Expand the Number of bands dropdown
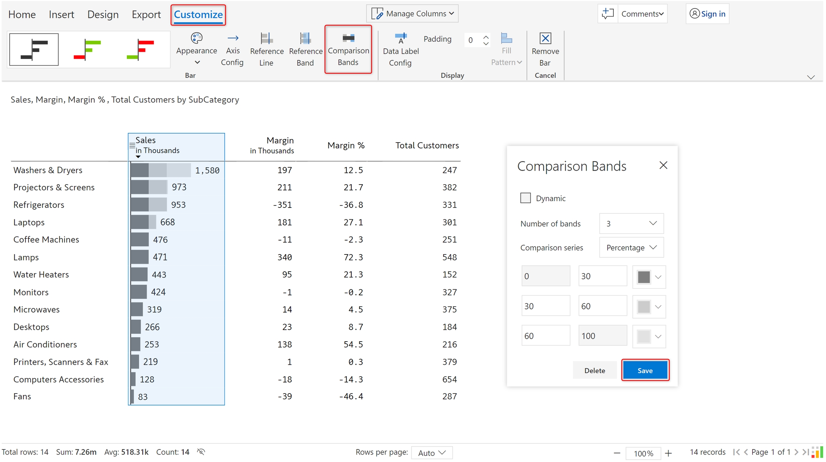826x462 pixels. click(631, 223)
